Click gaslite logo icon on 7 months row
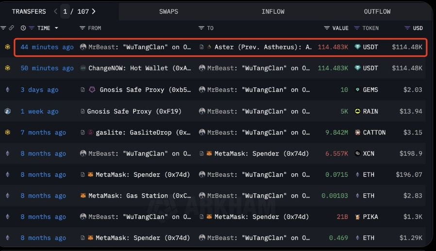The width and height of the screenshot is (436, 251). (90, 133)
